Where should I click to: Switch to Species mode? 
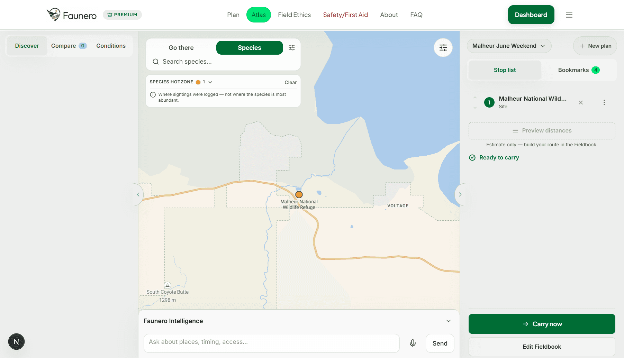(x=250, y=48)
